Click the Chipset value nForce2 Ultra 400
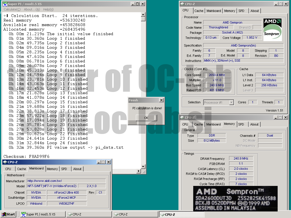 pyautogui.click(x=66, y=192)
